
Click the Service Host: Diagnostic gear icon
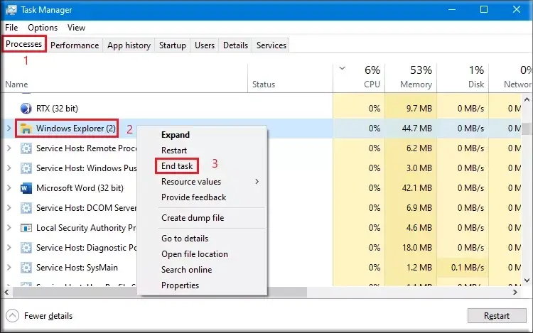tap(26, 248)
